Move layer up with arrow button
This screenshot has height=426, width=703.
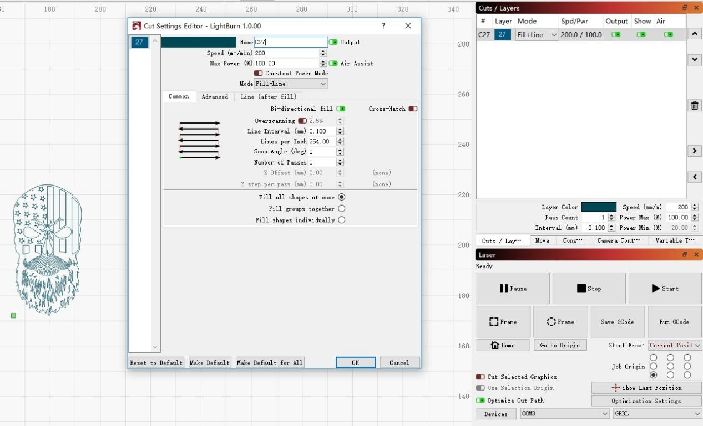click(694, 34)
